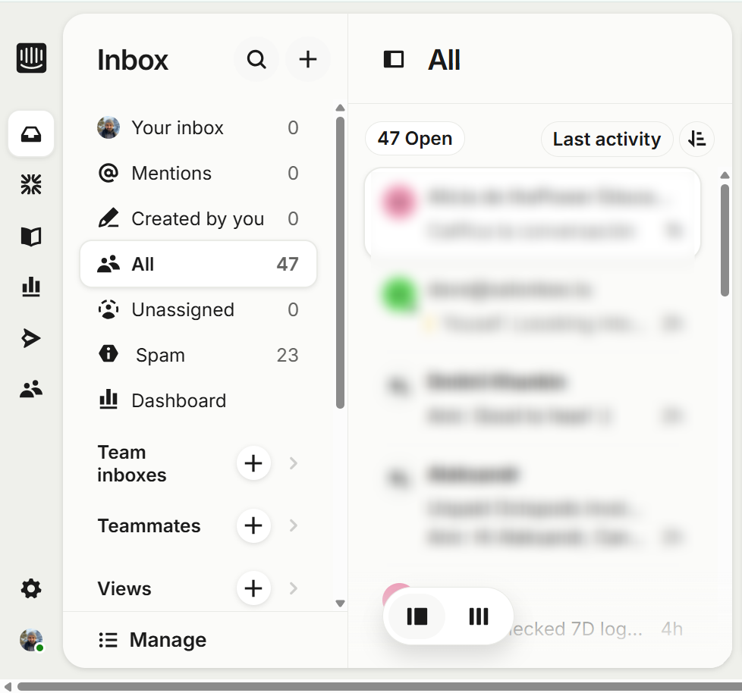This screenshot has width=742, height=693.
Task: Open the Fin AI sidebar icon
Action: pos(30,184)
